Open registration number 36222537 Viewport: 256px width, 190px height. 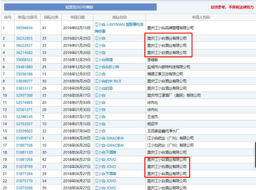pyautogui.click(x=24, y=45)
